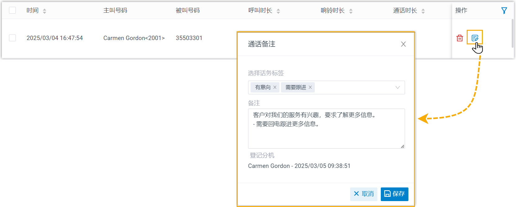Sort by 通话时长 column

tap(423, 11)
